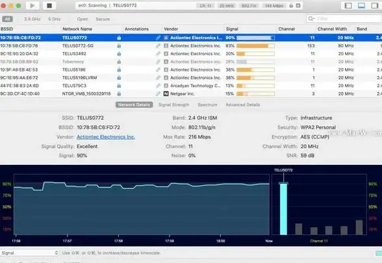Click lock icon on TELUS79C3 row
Image resolution: width=382 pixels, height=263 pixels.
119,86
